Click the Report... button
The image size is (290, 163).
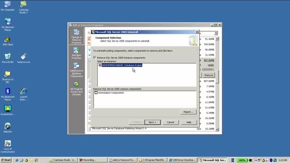click(x=188, y=112)
